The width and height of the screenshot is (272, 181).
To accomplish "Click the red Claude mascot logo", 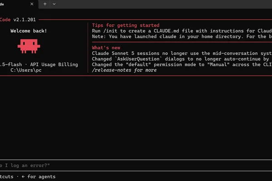I will point(29,46).
